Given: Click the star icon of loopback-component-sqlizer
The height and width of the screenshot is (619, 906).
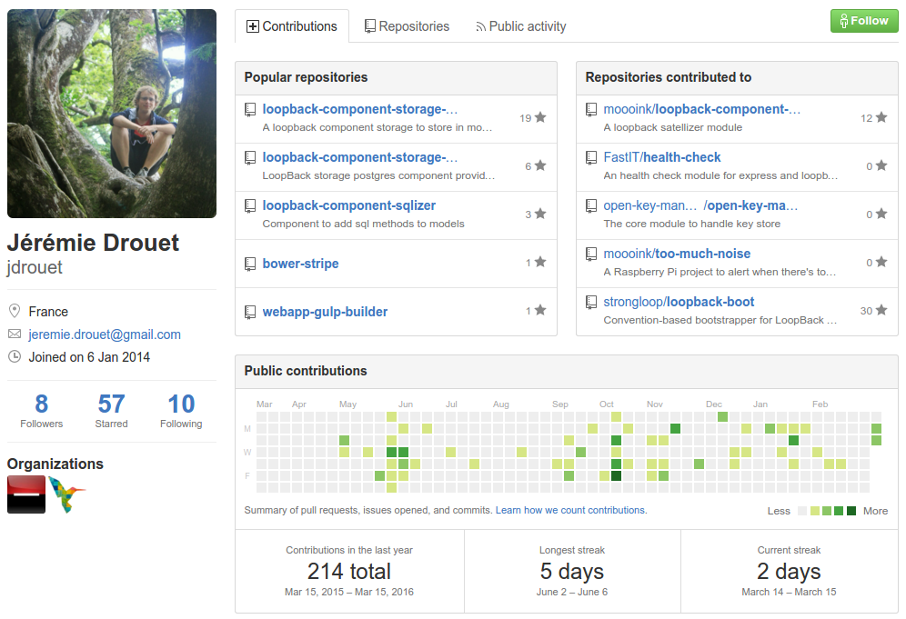Looking at the screenshot, I should (540, 214).
